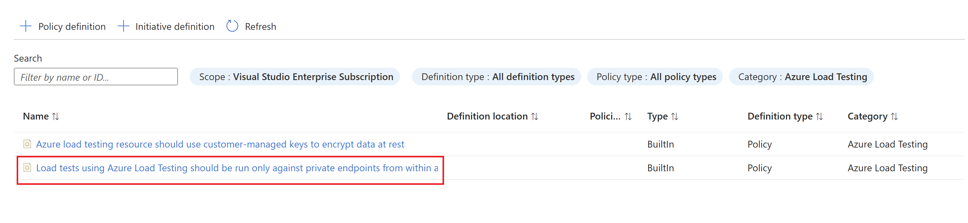Image resolution: width=968 pixels, height=223 pixels.
Task: Click the sort icon next to Category header
Action: [x=894, y=116]
